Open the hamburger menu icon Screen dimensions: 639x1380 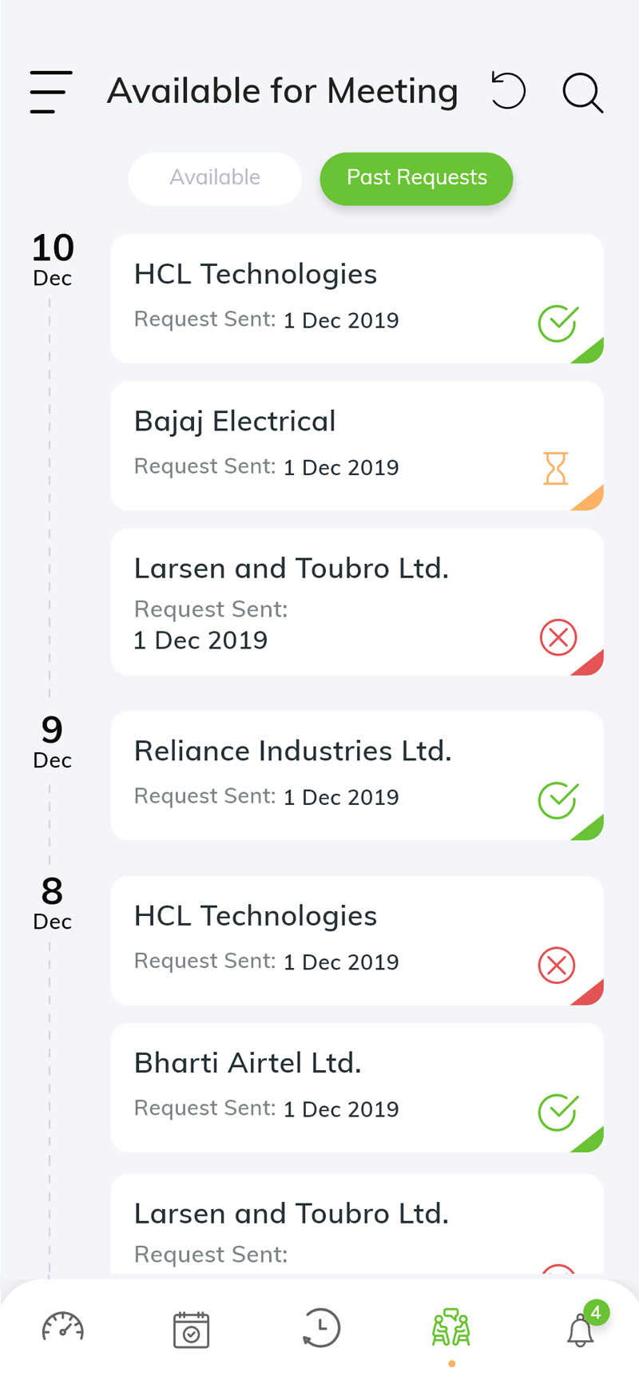pos(51,92)
